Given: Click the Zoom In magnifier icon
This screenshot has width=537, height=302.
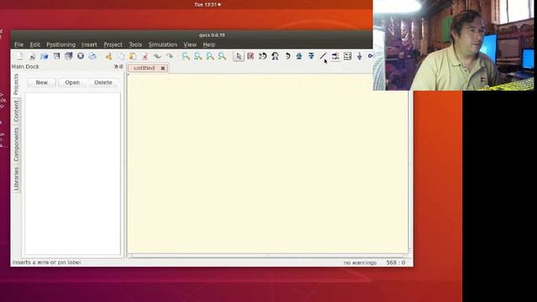Looking at the screenshot, I should pyautogui.click(x=210, y=56).
